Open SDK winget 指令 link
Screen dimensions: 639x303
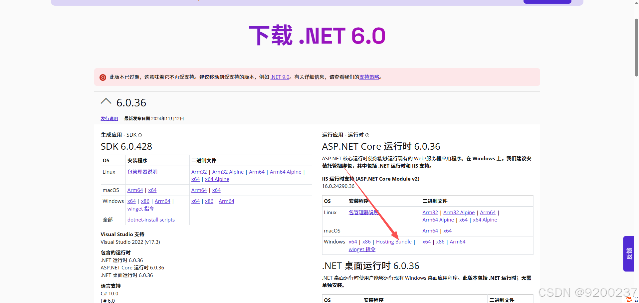click(x=140, y=209)
